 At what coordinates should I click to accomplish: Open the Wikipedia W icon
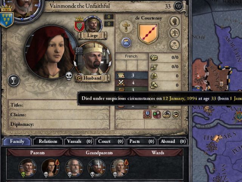pyautogui.click(x=178, y=6)
